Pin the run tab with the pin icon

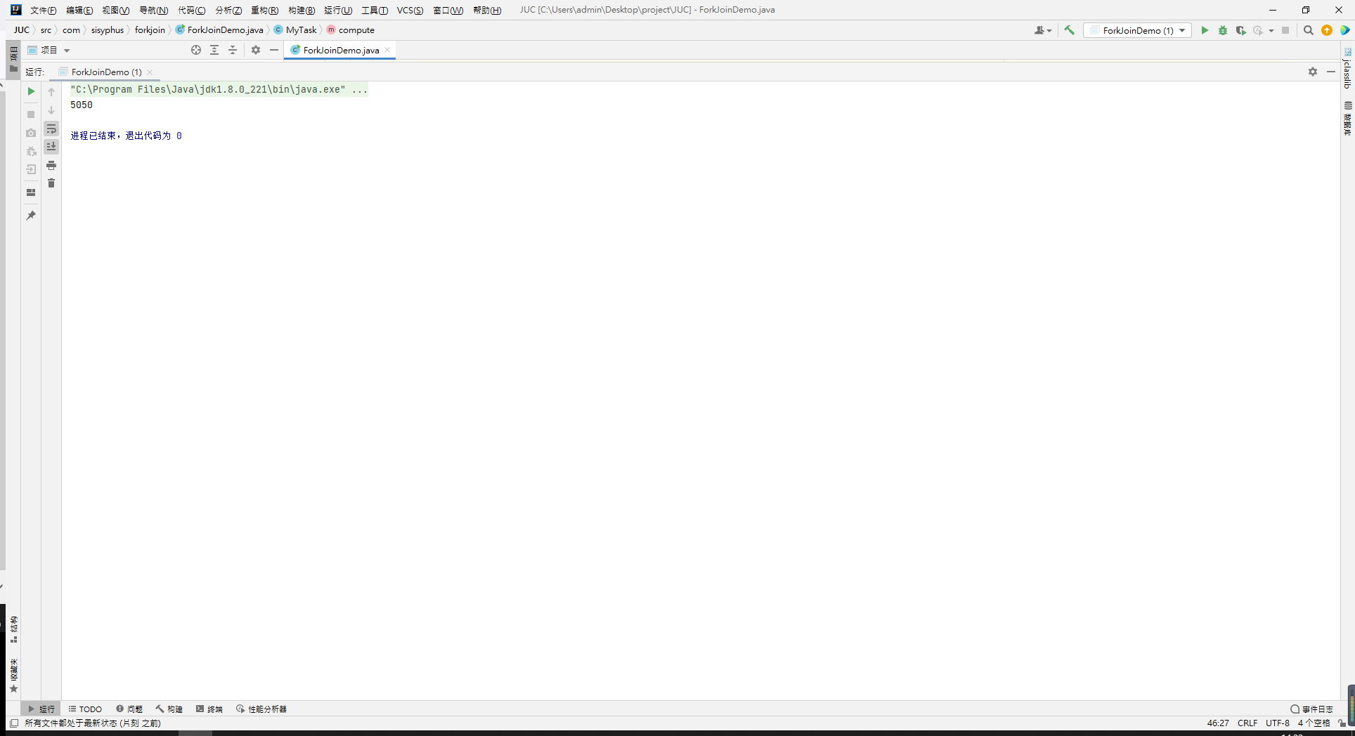31,216
